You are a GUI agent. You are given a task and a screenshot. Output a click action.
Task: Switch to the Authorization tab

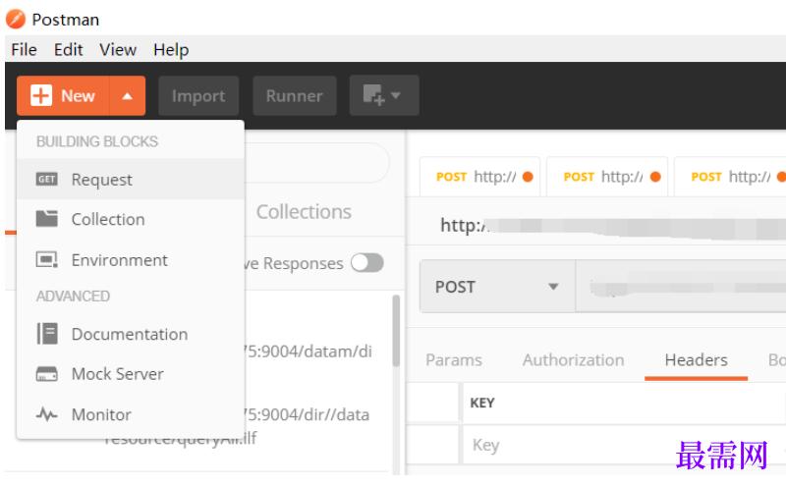tap(574, 359)
